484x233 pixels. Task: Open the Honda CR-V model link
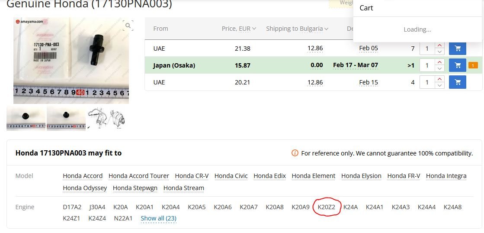coord(192,176)
